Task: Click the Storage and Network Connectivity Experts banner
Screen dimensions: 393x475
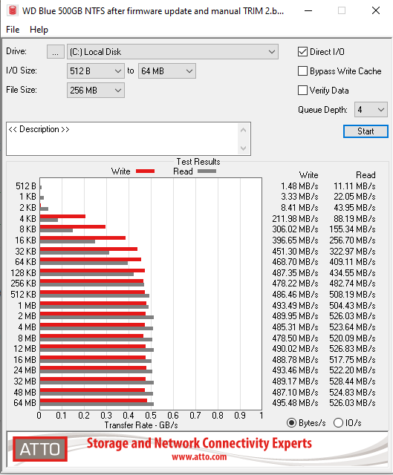Action: tap(199, 443)
